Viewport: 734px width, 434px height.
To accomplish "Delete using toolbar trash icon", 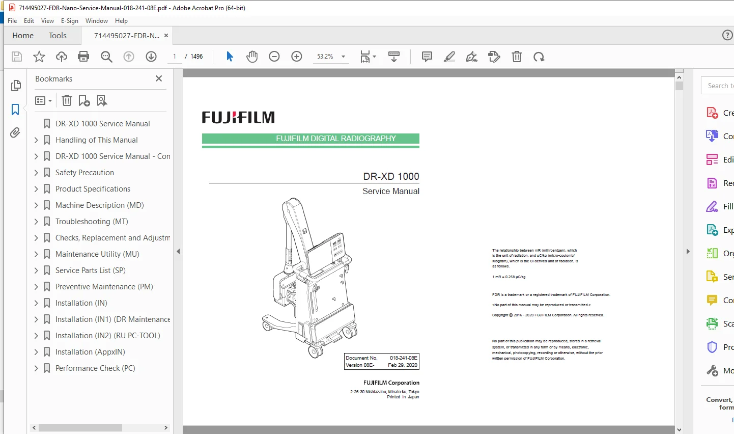I will [x=517, y=57].
